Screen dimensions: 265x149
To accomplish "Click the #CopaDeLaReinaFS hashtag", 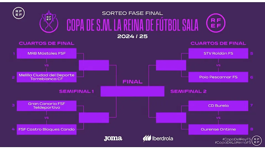I will 233,143.
